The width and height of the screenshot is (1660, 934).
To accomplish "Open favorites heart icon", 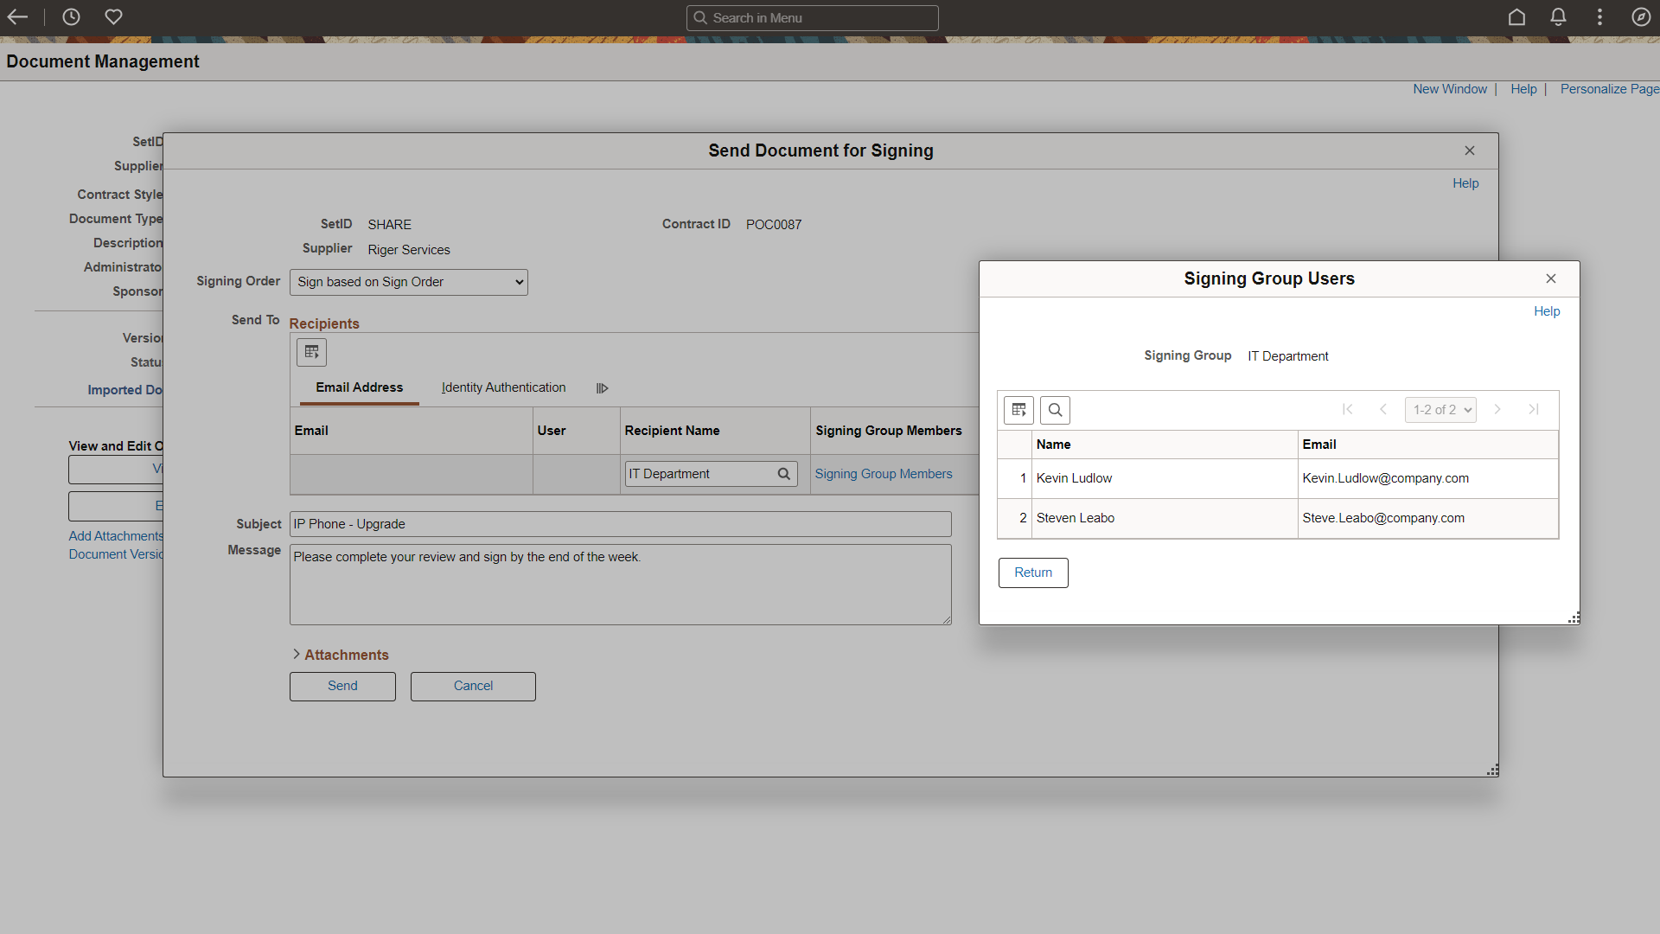I will coord(113,17).
